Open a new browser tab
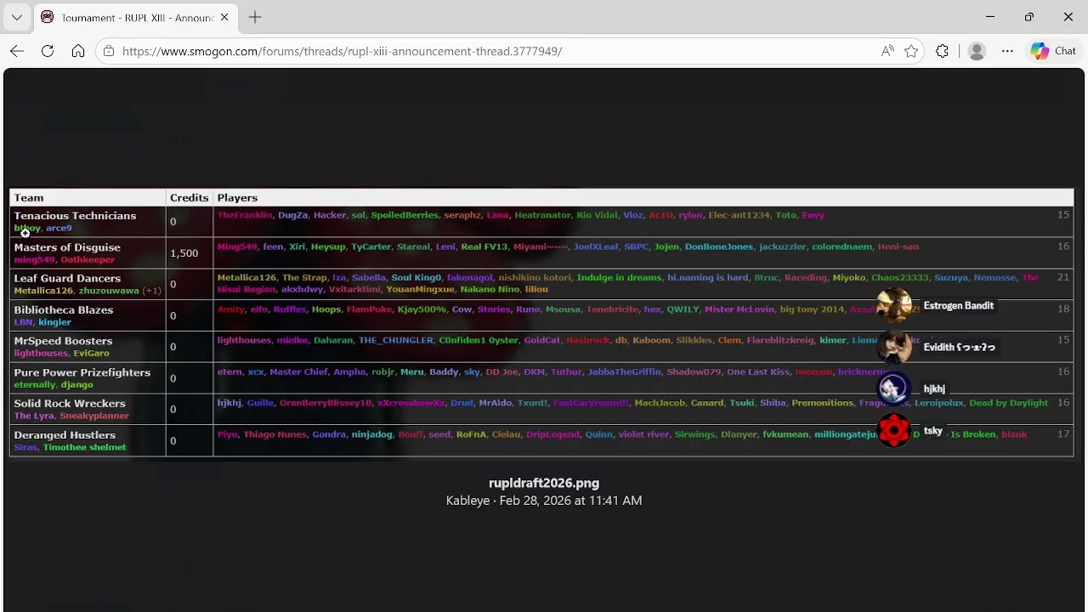The height and width of the screenshot is (612, 1088). pos(255,17)
